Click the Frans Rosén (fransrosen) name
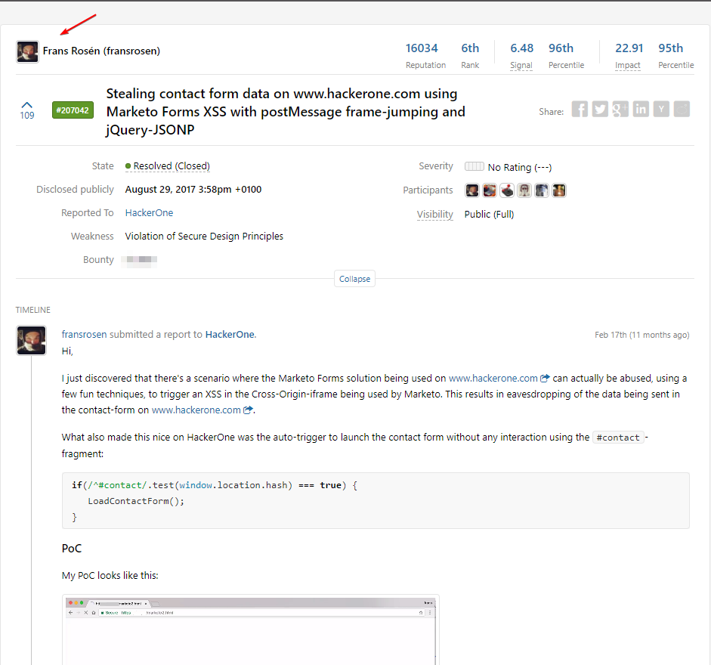The image size is (711, 665). tap(101, 51)
